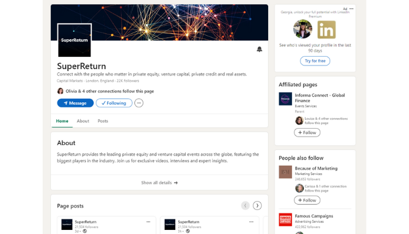The width and height of the screenshot is (409, 234).
Task: Switch to the Posts tab
Action: (103, 121)
